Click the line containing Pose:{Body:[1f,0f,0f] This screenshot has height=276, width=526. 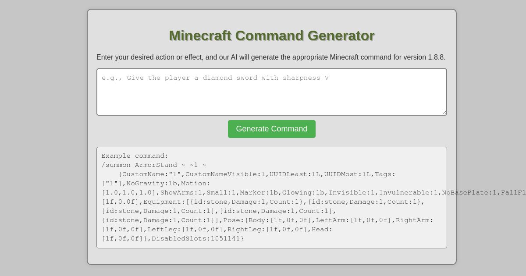coord(267,220)
